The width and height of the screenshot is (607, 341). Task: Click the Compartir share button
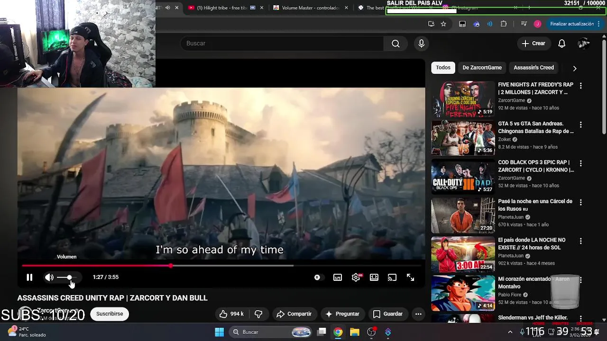coord(294,314)
